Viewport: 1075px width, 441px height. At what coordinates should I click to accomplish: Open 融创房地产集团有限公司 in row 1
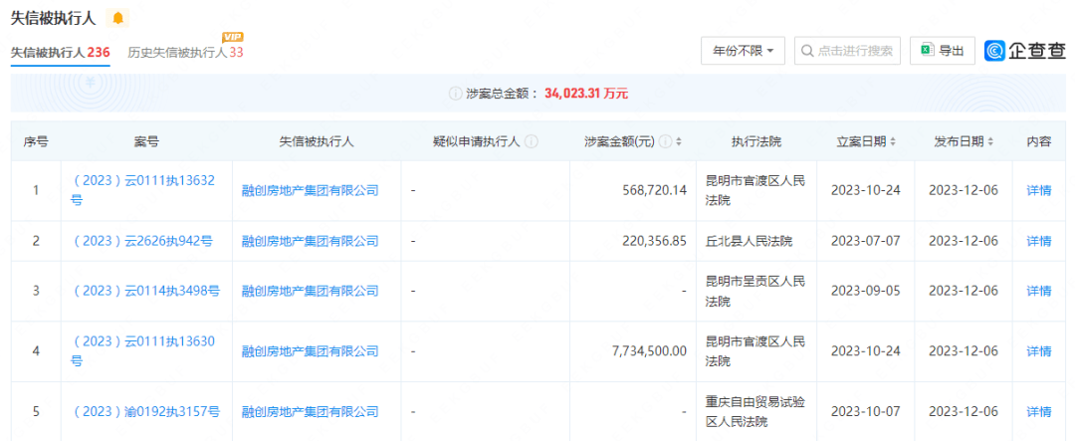[311, 191]
